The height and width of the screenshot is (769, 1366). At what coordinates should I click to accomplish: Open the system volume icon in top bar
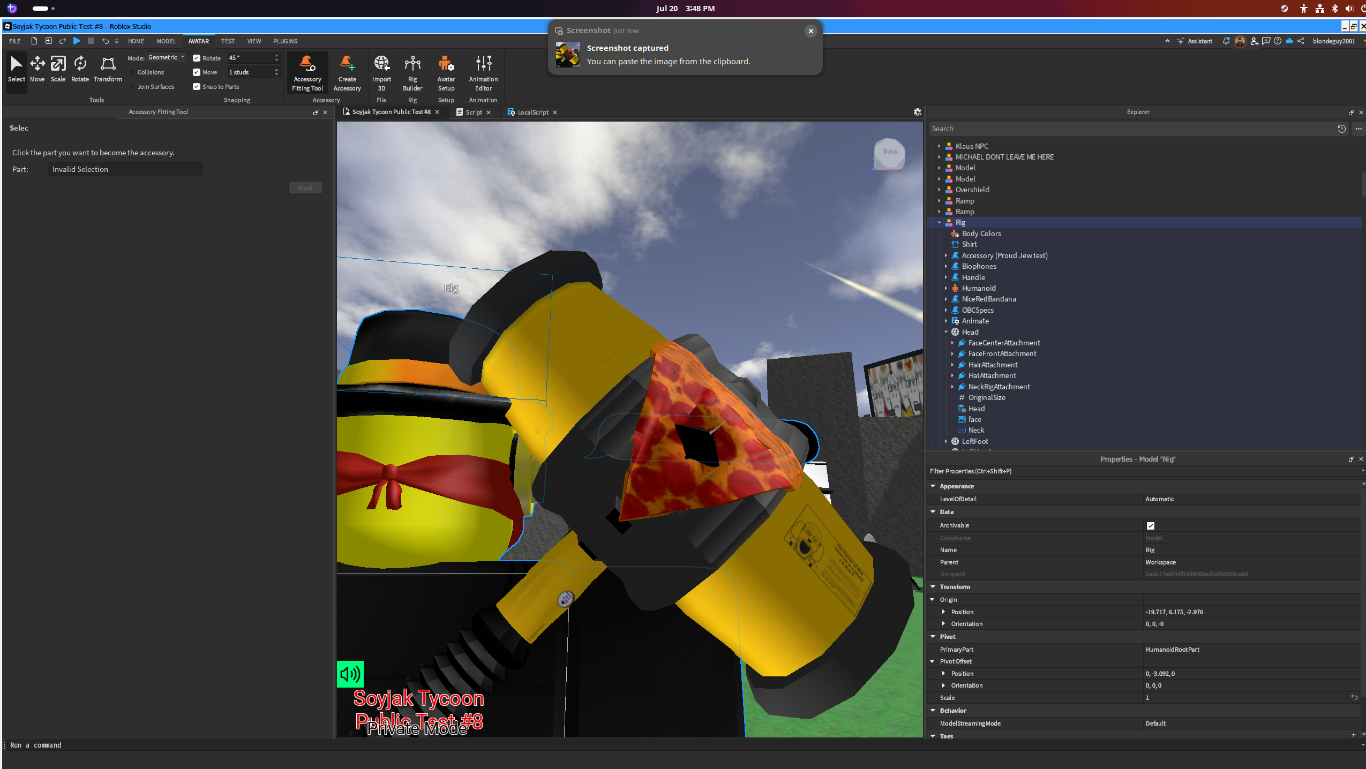pyautogui.click(x=1349, y=9)
